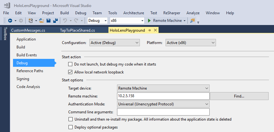Open the View menu
Image resolution: width=274 pixels, height=132 pixels.
[x=32, y=13]
